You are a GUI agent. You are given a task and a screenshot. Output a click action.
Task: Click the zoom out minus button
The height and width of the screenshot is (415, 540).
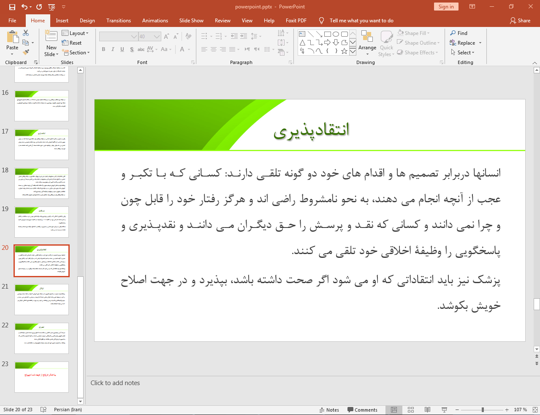[x=457, y=410]
